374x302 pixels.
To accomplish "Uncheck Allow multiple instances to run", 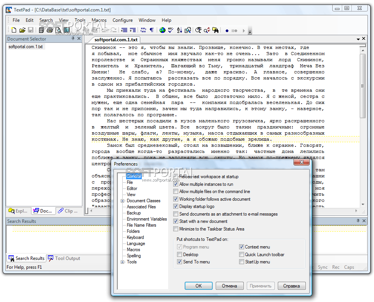I will [176, 184].
